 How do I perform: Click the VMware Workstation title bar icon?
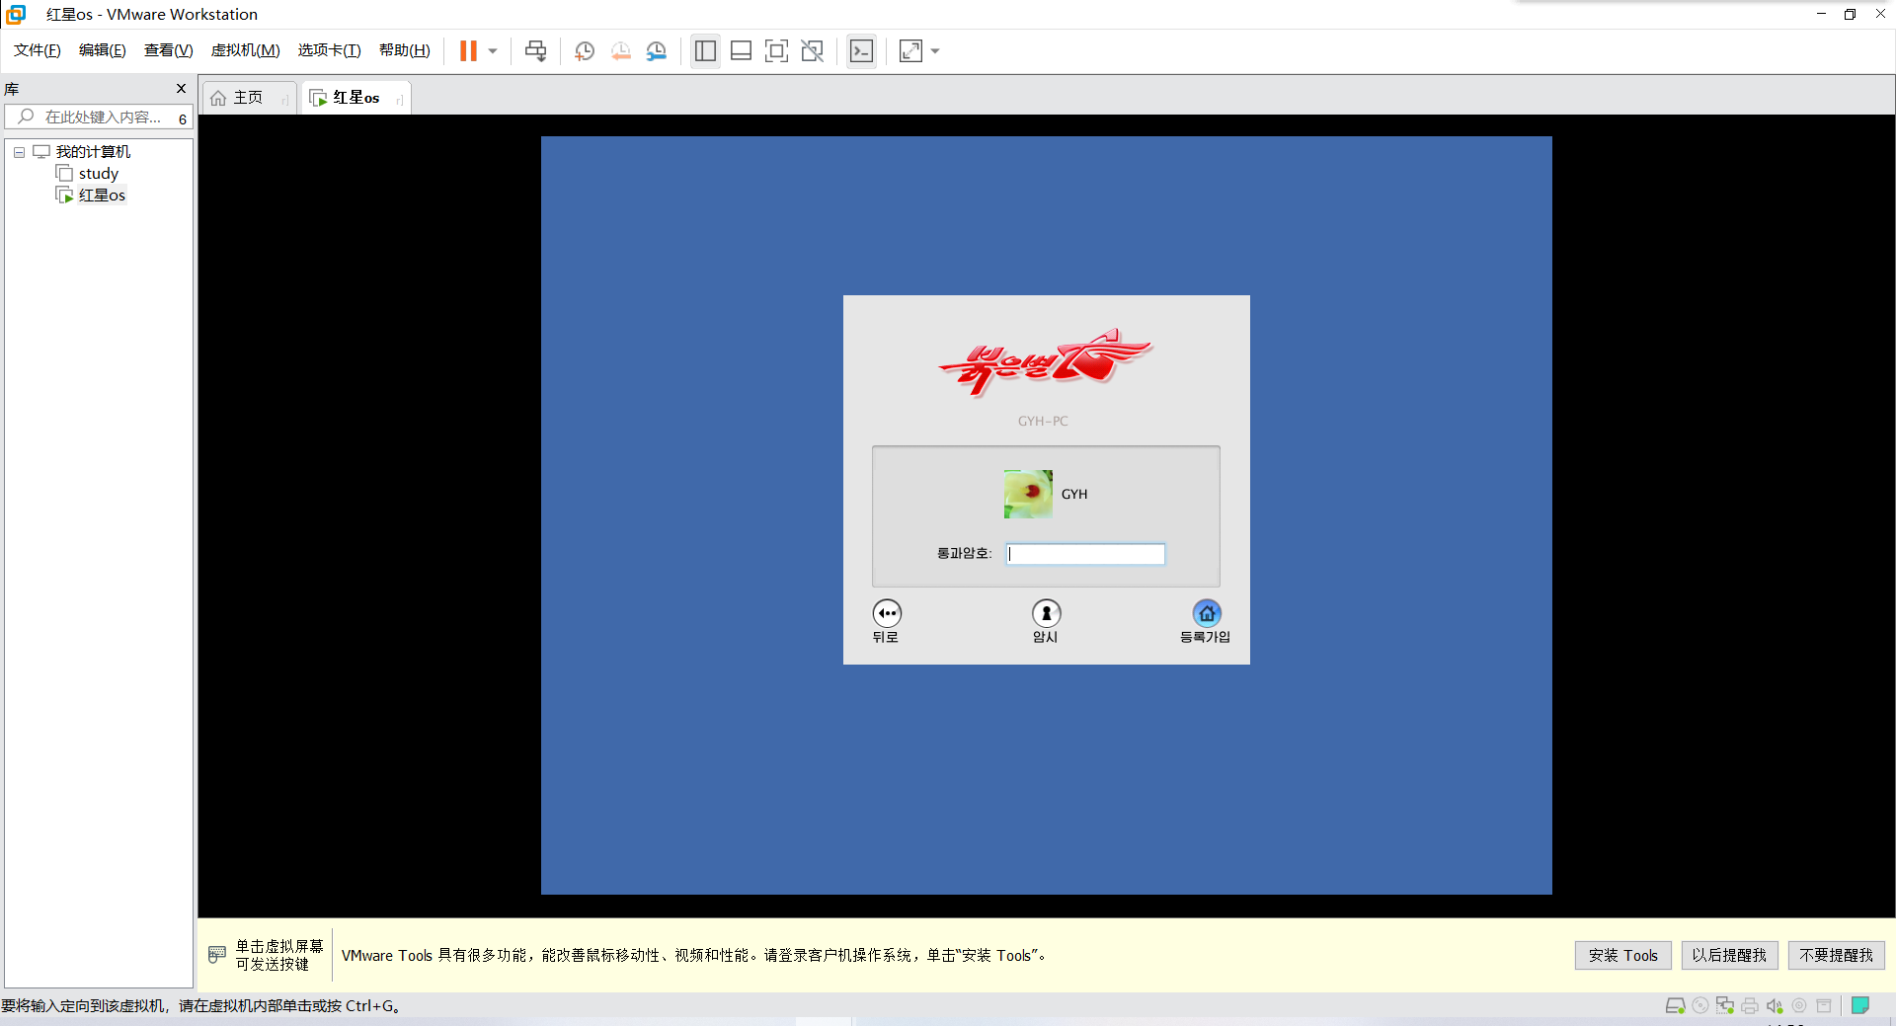coord(16,14)
